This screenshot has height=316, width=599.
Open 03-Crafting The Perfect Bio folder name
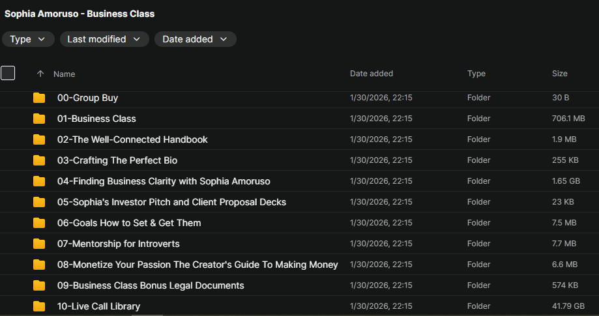(x=117, y=160)
